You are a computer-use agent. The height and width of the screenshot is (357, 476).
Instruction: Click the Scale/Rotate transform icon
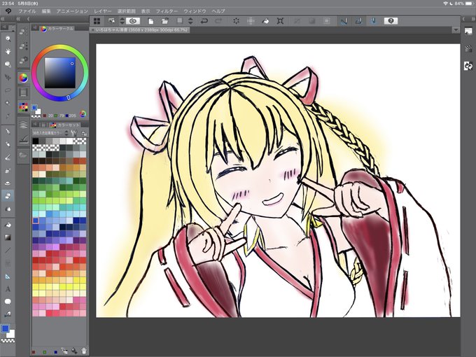click(280, 21)
